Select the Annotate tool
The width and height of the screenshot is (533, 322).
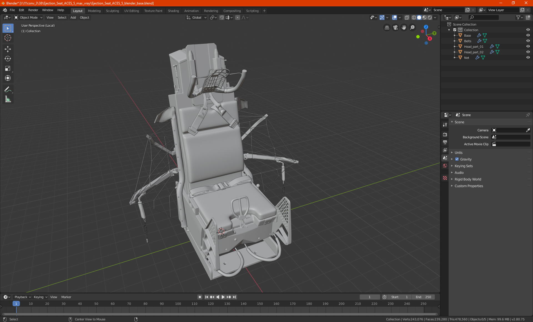coord(8,89)
